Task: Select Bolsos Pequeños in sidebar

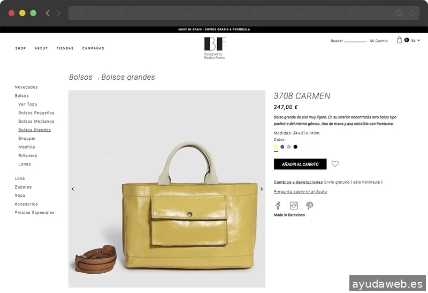Action: pos(36,112)
